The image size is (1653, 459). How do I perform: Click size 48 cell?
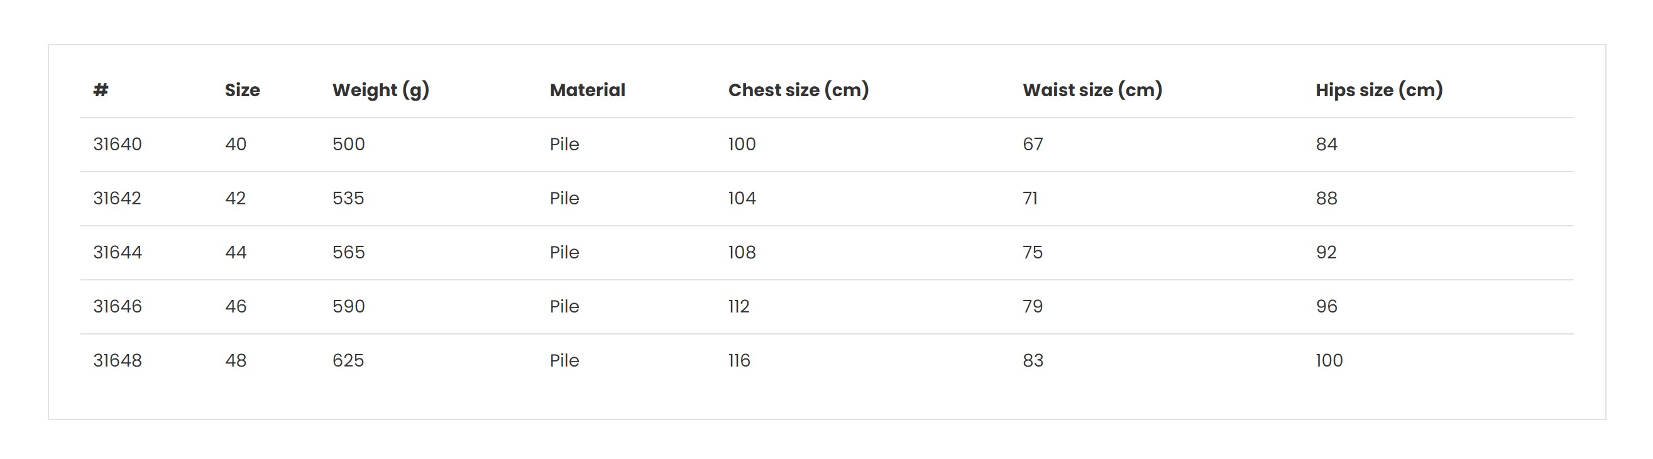[x=236, y=360]
